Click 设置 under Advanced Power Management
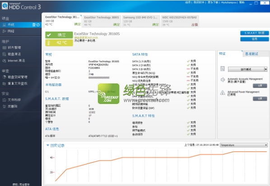This screenshot has height=186, width=270. tap(260, 99)
